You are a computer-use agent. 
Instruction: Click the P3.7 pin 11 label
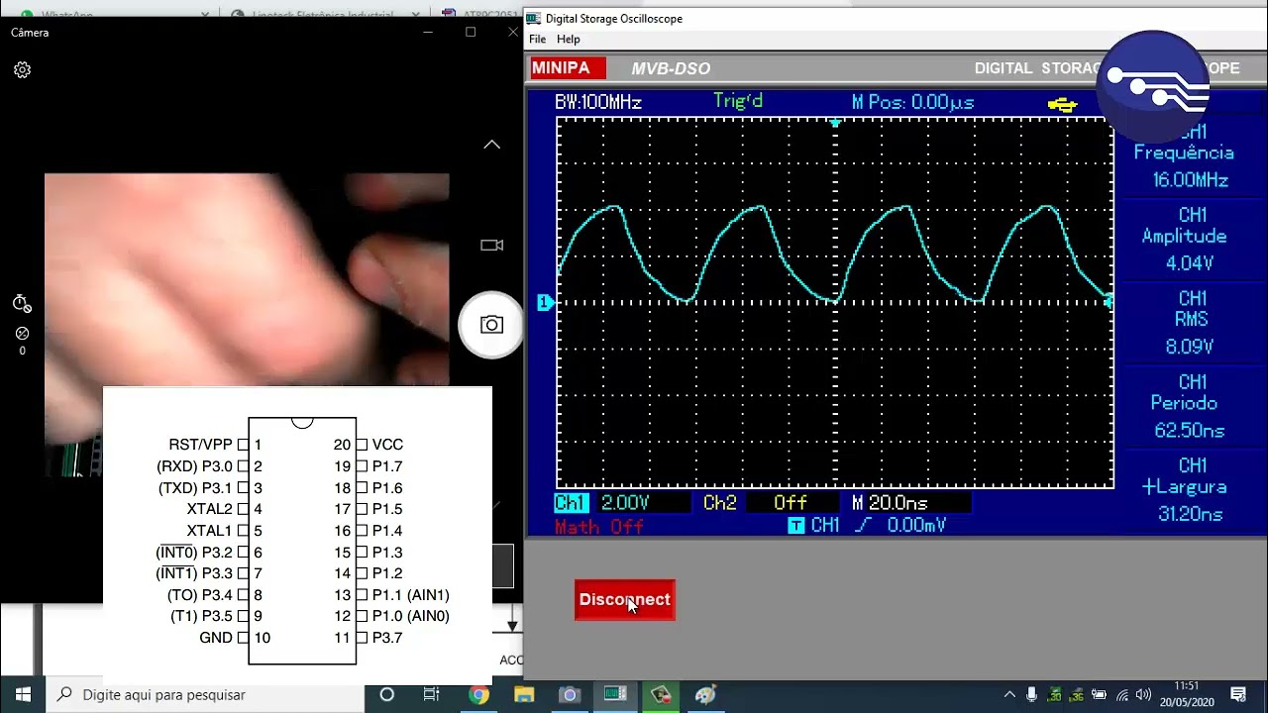point(387,638)
